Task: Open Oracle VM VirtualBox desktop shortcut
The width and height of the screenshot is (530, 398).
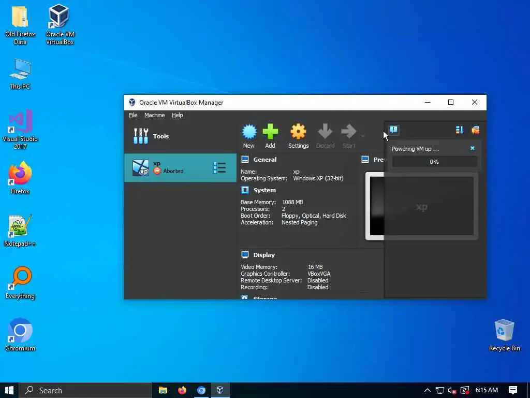Action: point(60,25)
